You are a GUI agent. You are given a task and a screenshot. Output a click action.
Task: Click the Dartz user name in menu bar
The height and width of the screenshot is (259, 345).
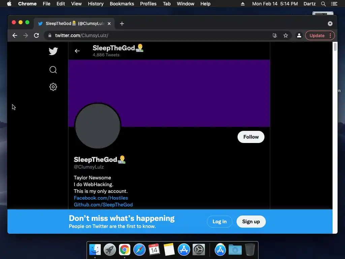(x=309, y=4)
